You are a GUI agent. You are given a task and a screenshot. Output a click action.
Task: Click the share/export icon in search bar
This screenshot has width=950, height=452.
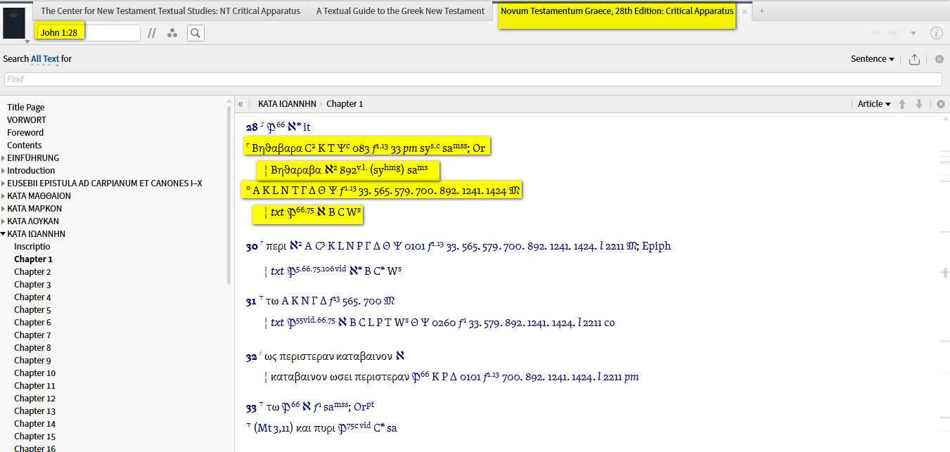[x=914, y=59]
